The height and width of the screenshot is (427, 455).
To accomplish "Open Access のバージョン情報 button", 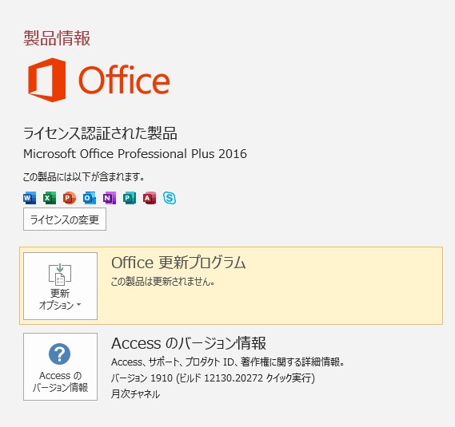I will 60,366.
